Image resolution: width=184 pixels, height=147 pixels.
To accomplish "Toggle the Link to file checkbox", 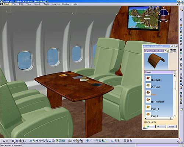I will 145,122.
